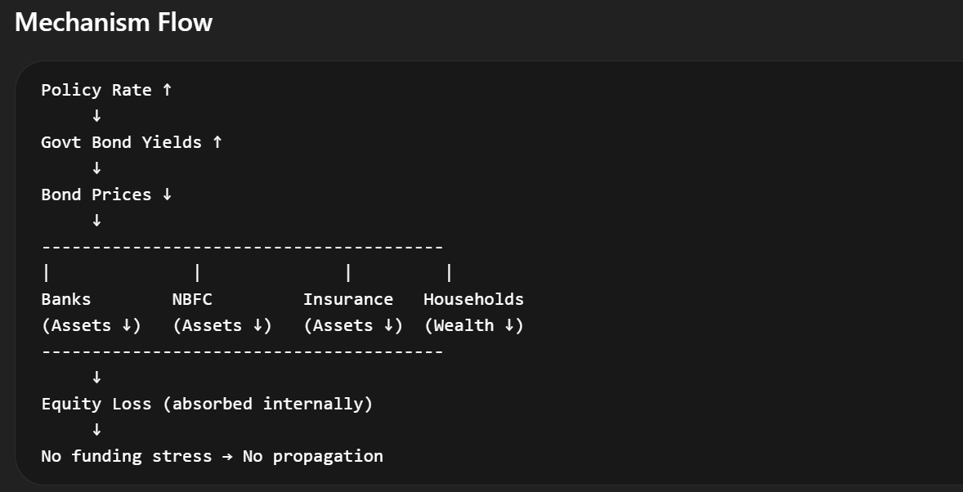Click the No funding stress text
This screenshot has width=963, height=492.
[x=127, y=456]
